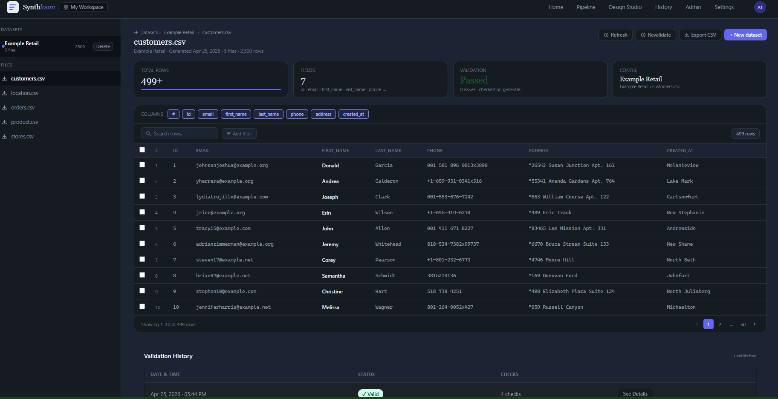
Task: Click the Revalidate button
Action: tap(656, 35)
